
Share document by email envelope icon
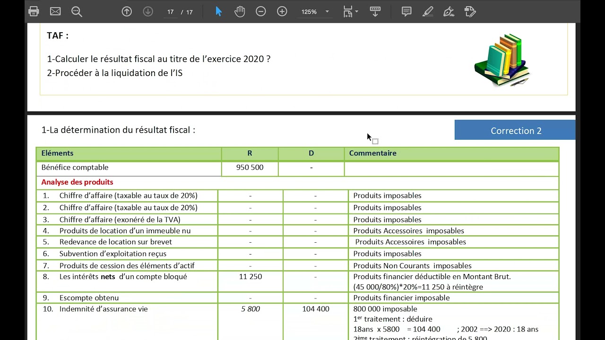point(55,11)
